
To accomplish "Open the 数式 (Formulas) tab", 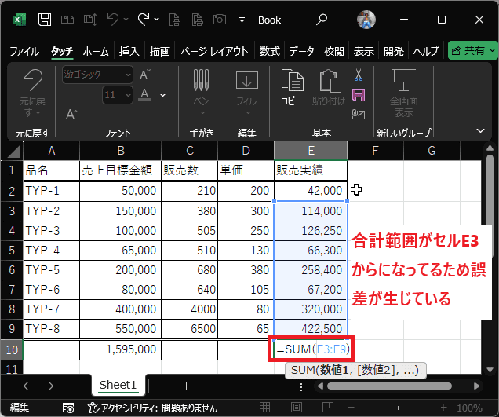I will [x=269, y=51].
